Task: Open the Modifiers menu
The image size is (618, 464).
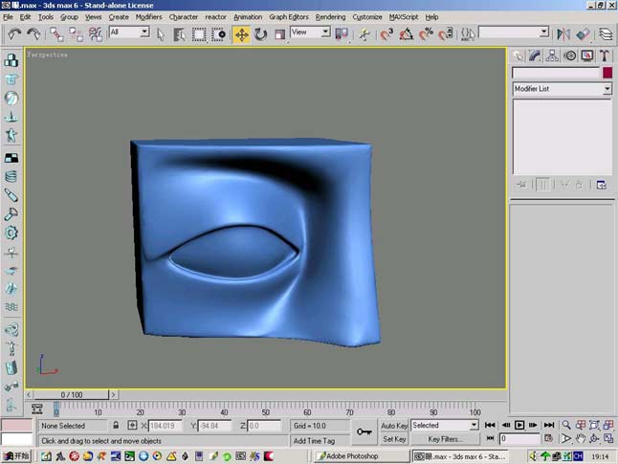Action: (x=148, y=17)
